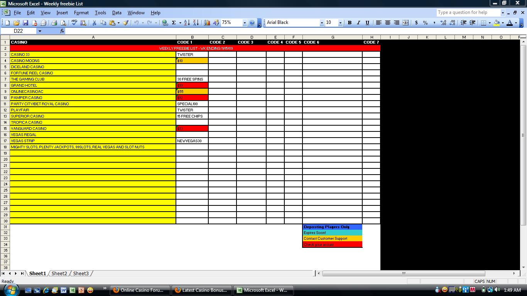This screenshot has width=527, height=296.
Task: Show the Drawing toolbar
Action: tap(216, 23)
